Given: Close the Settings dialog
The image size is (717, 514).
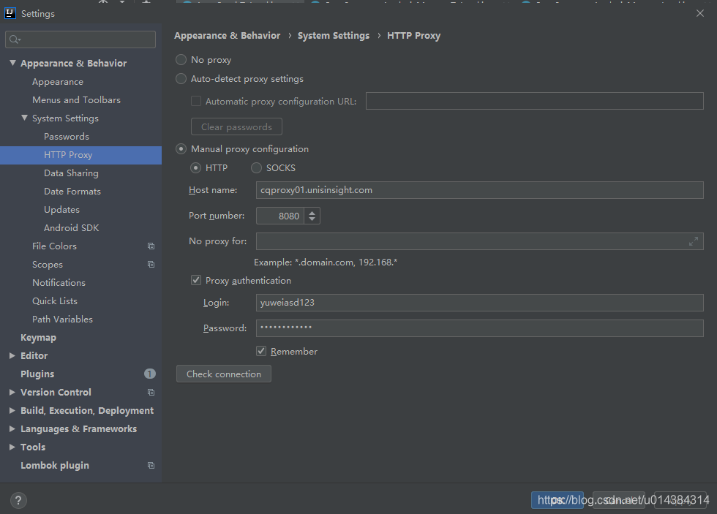Looking at the screenshot, I should coord(700,13).
